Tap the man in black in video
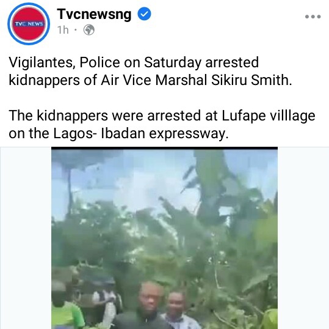 [147, 307]
